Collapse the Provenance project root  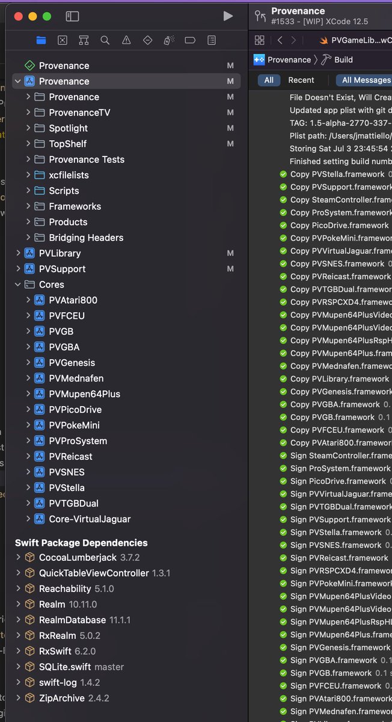[18, 81]
